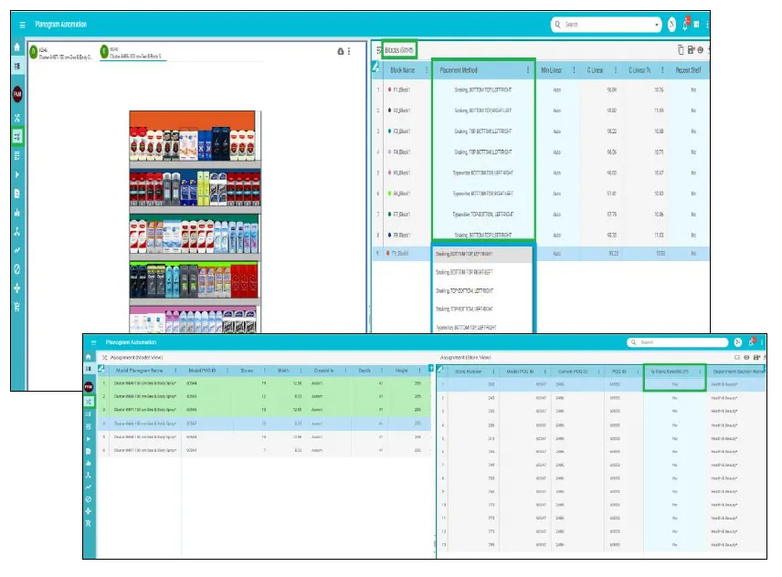Click copy icon in Blocks panel toolbar
The image size is (782, 577).
681,49
